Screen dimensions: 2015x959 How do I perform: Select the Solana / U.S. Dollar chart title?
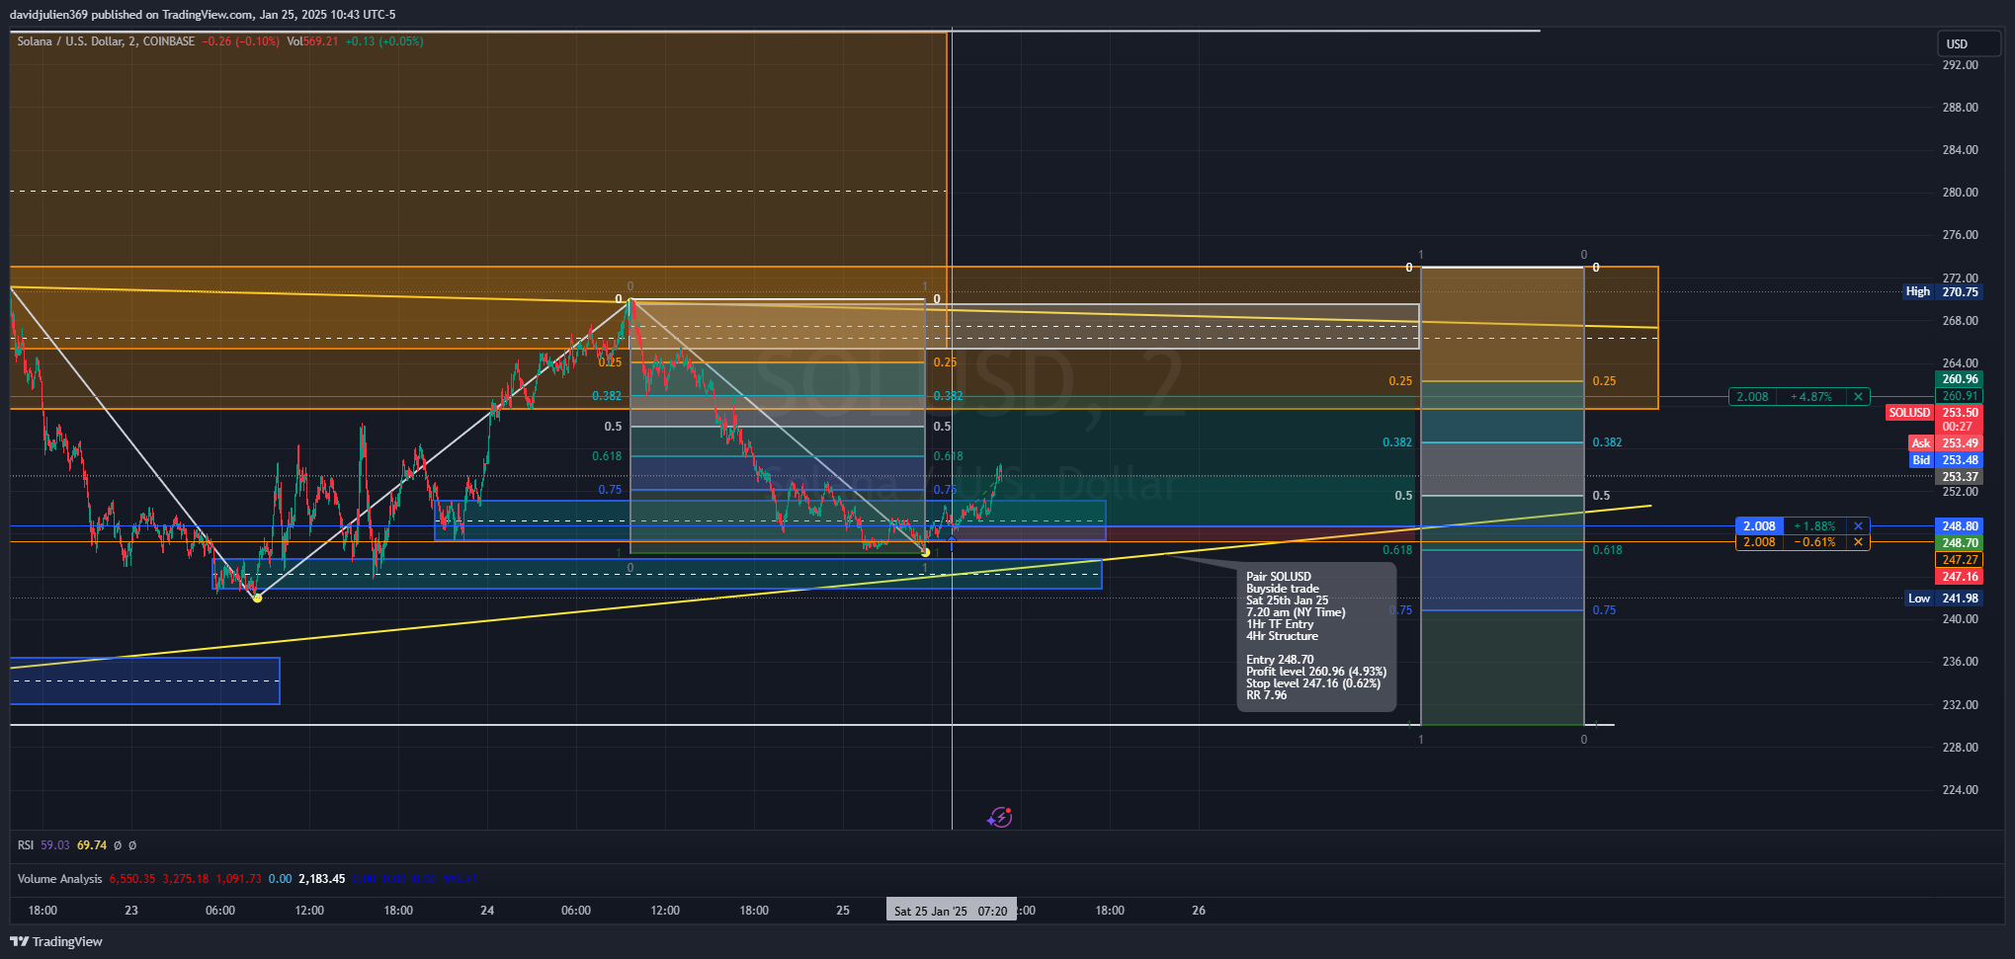106,41
